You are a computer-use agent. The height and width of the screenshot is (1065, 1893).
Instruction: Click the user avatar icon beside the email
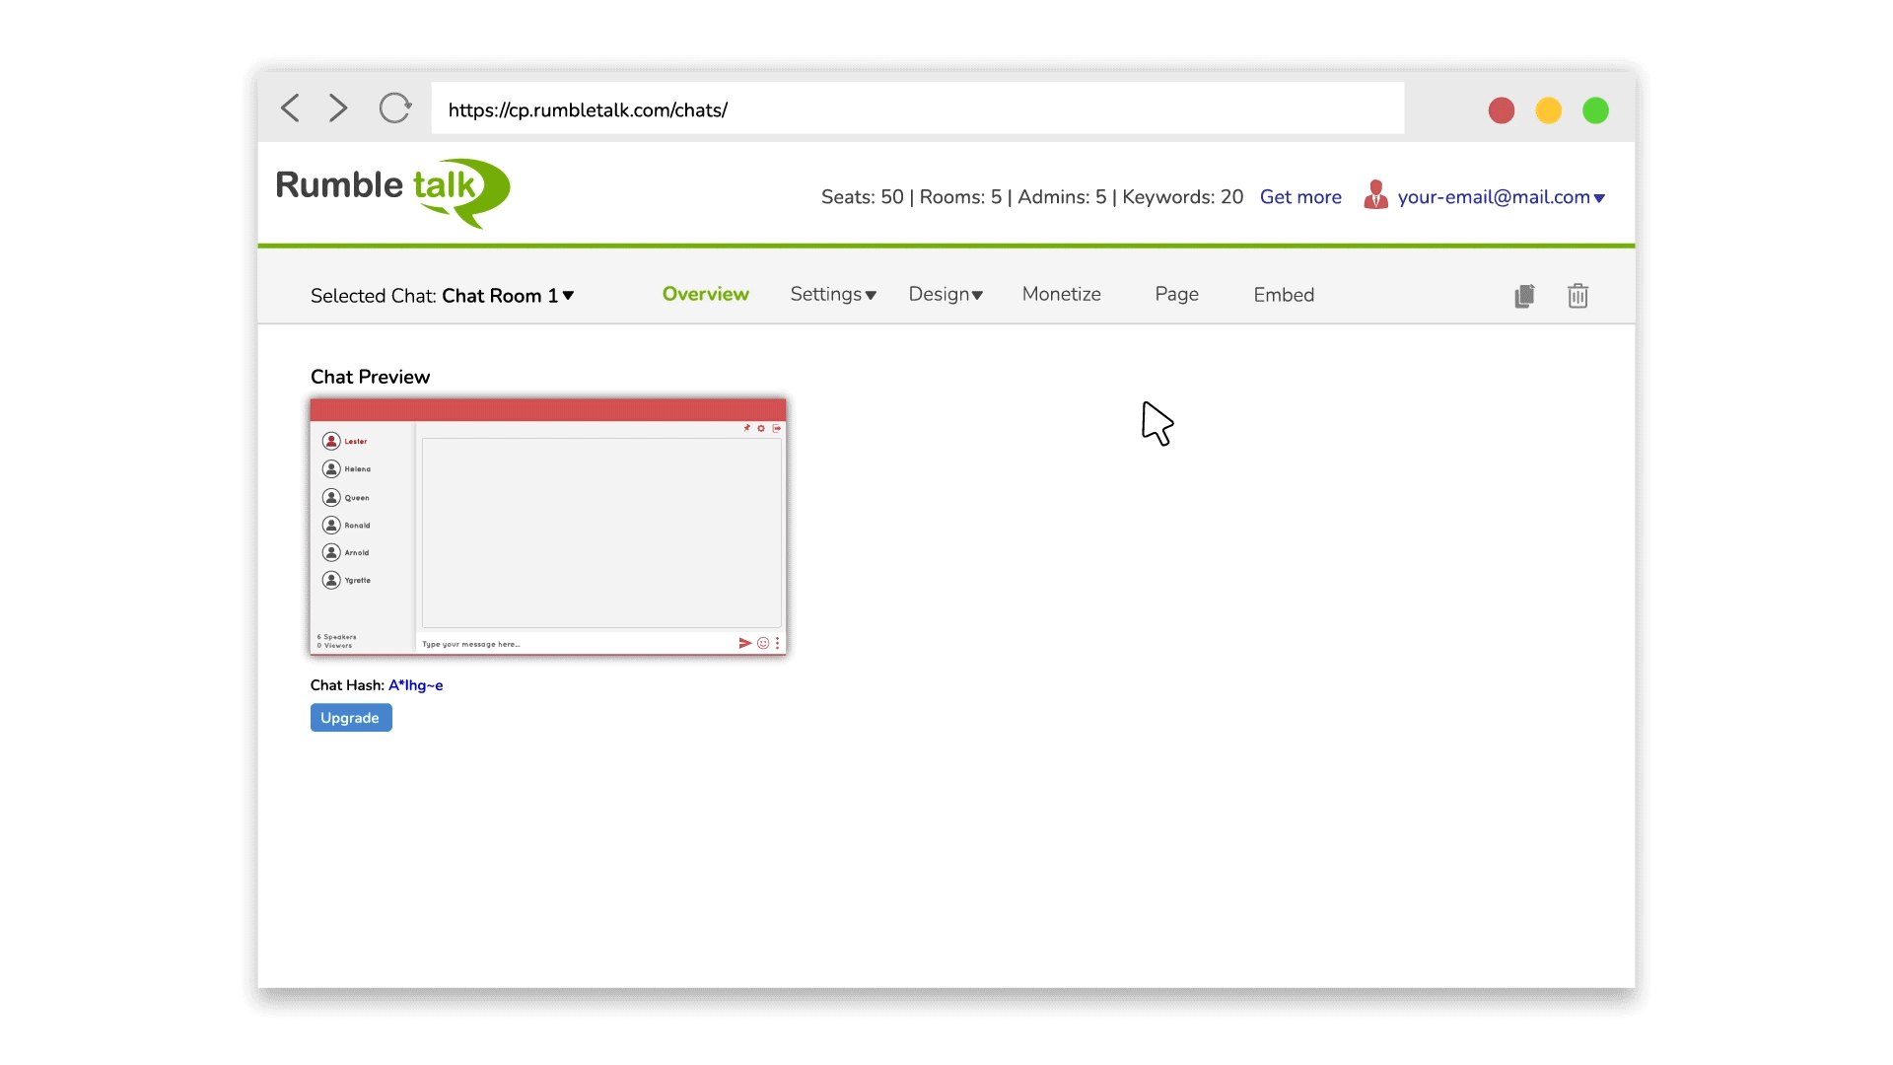pyautogui.click(x=1375, y=195)
